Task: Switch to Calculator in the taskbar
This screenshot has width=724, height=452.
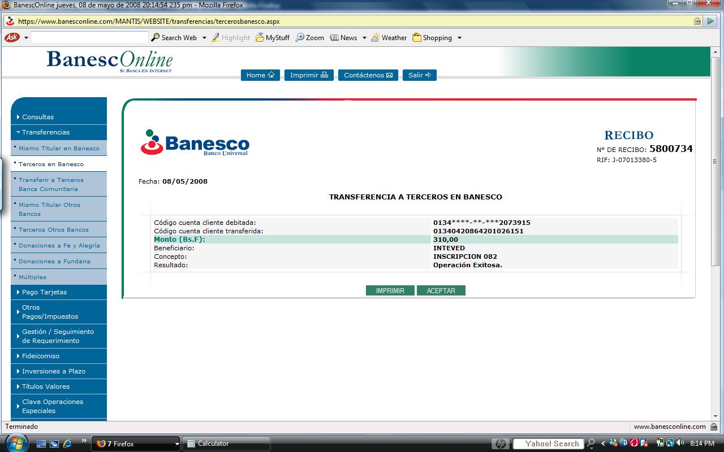Action: pos(227,444)
